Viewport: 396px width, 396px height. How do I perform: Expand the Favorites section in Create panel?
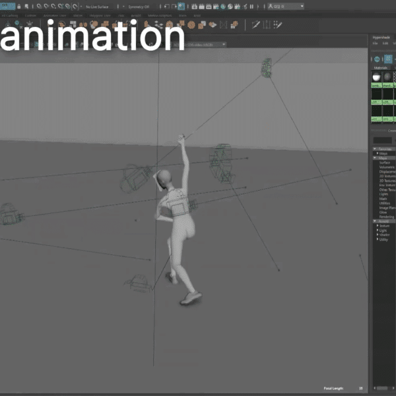point(384,149)
